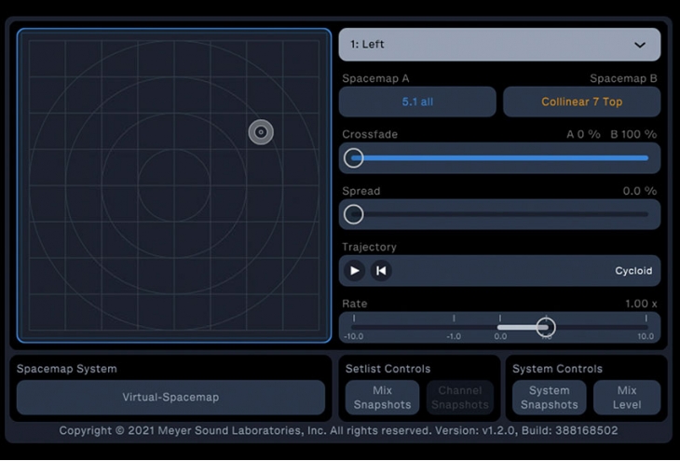
Task: Click the Crossfade slider handle
Action: click(x=354, y=158)
